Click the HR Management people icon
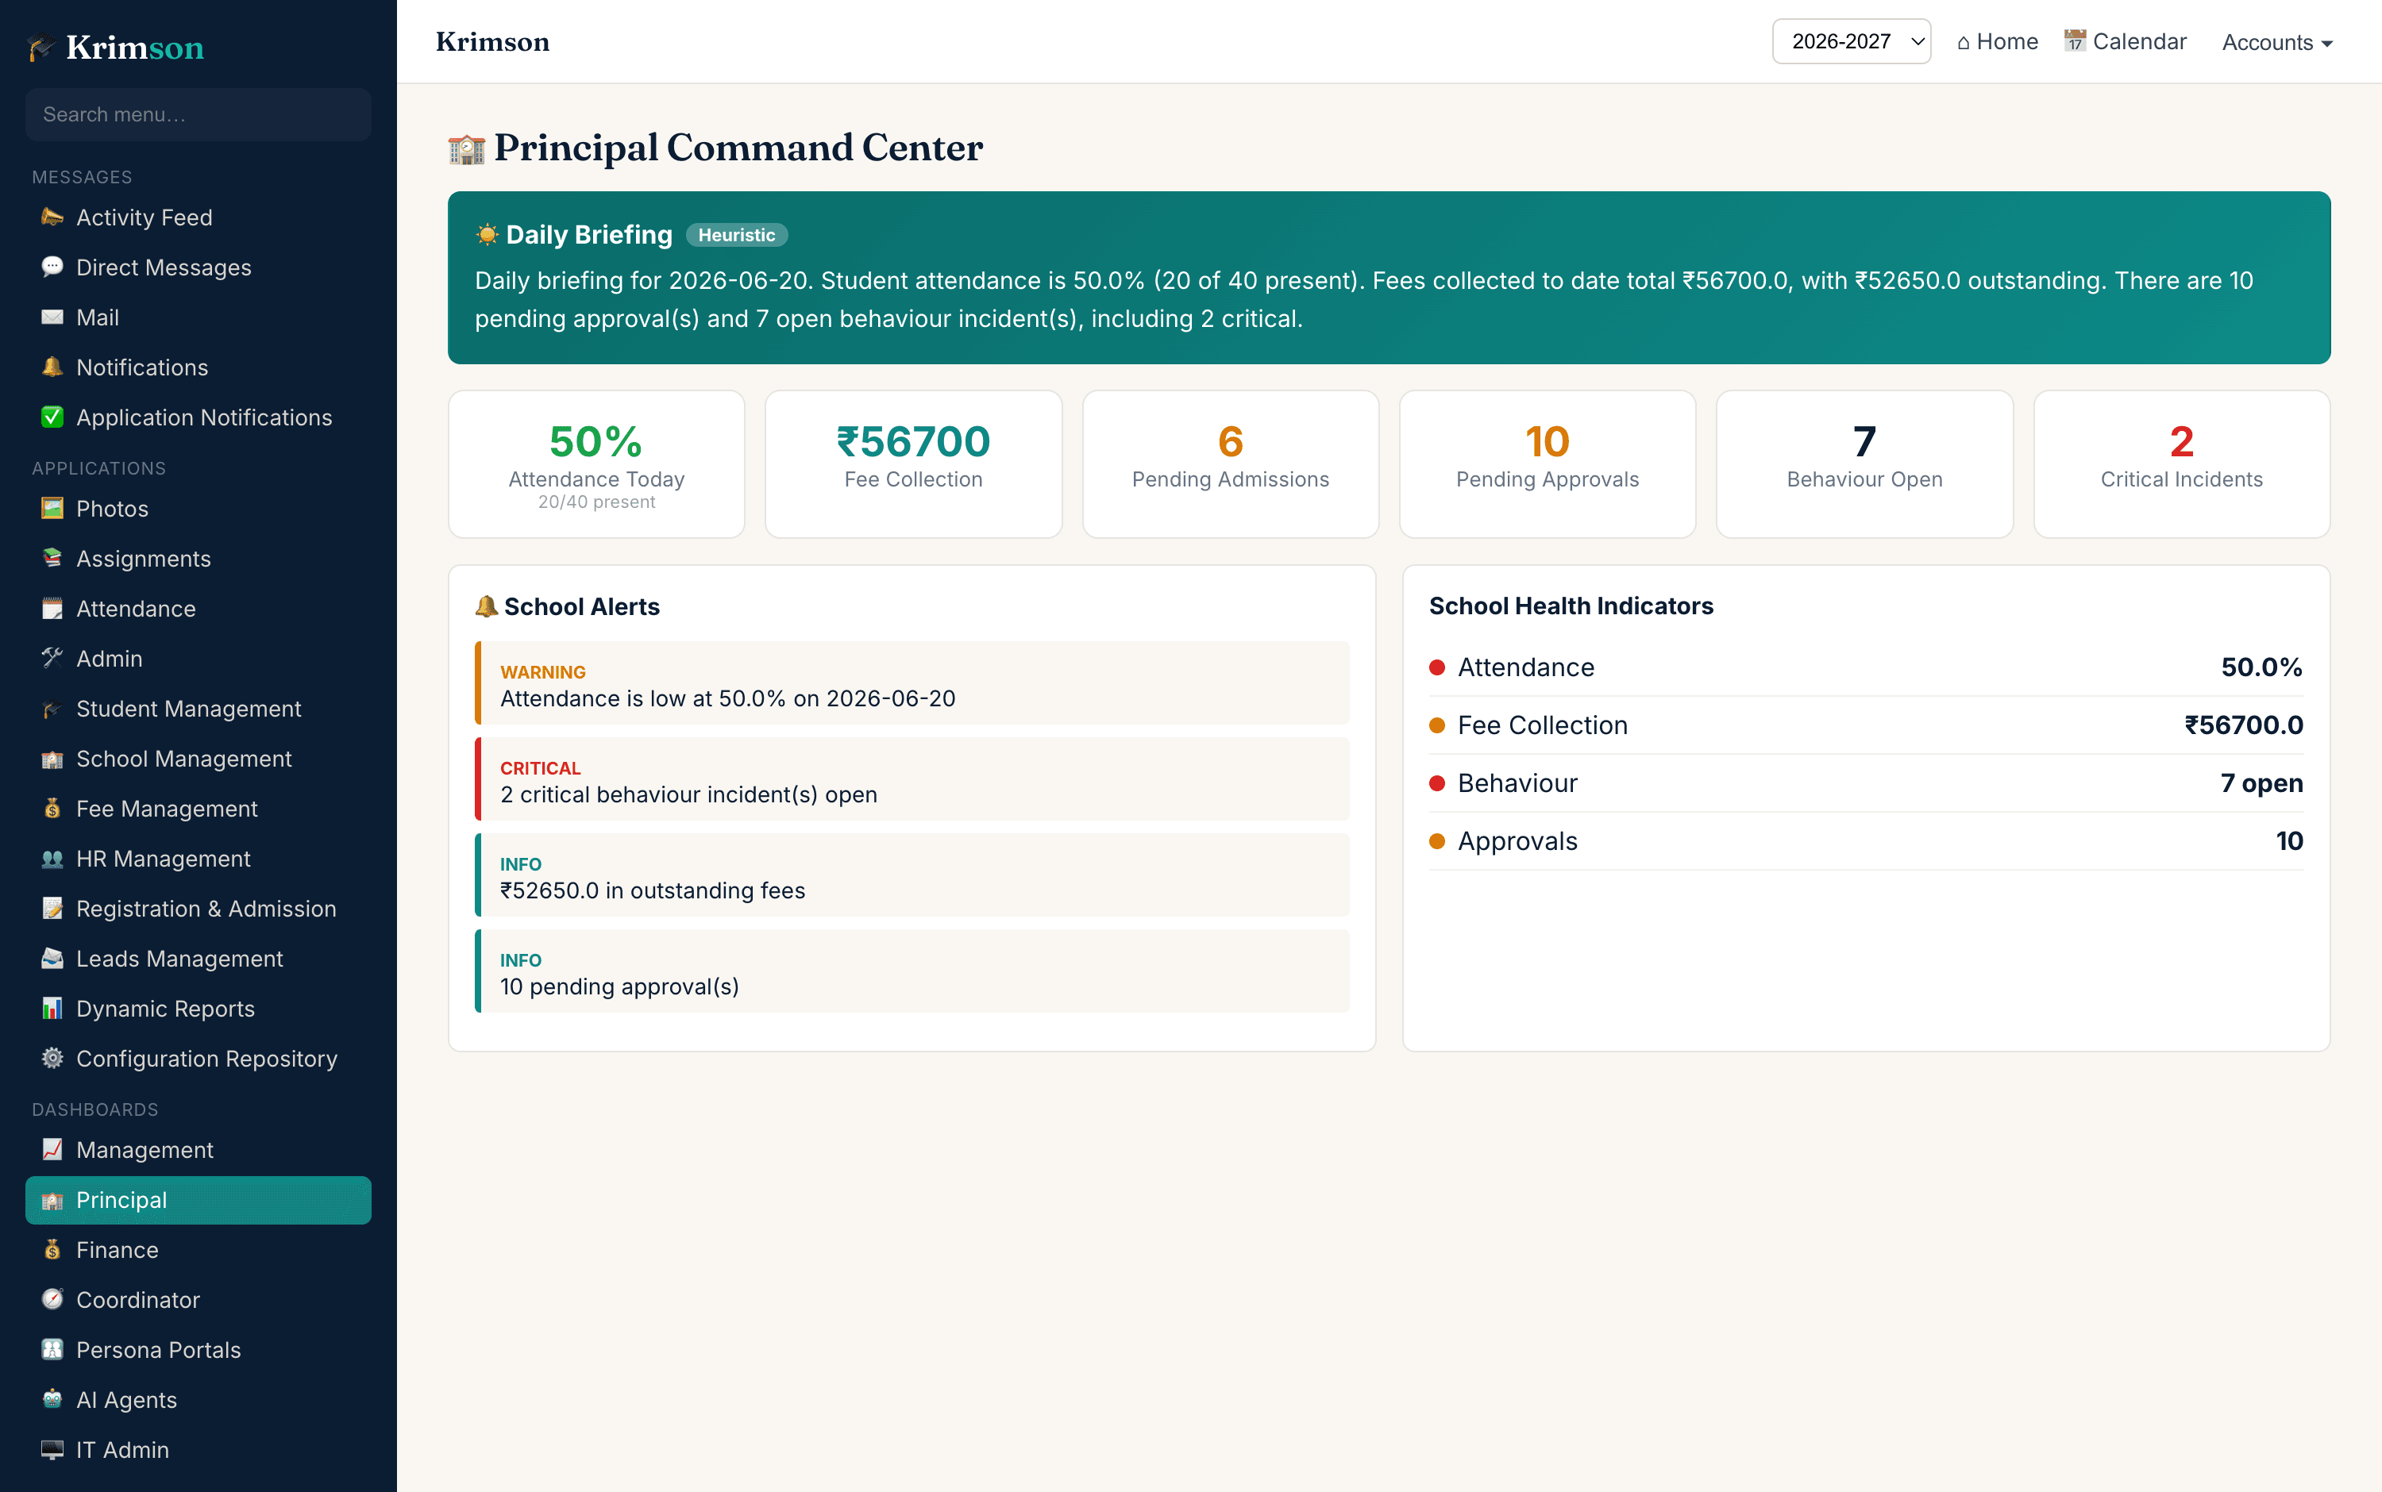Image resolution: width=2382 pixels, height=1492 pixels. 52,859
